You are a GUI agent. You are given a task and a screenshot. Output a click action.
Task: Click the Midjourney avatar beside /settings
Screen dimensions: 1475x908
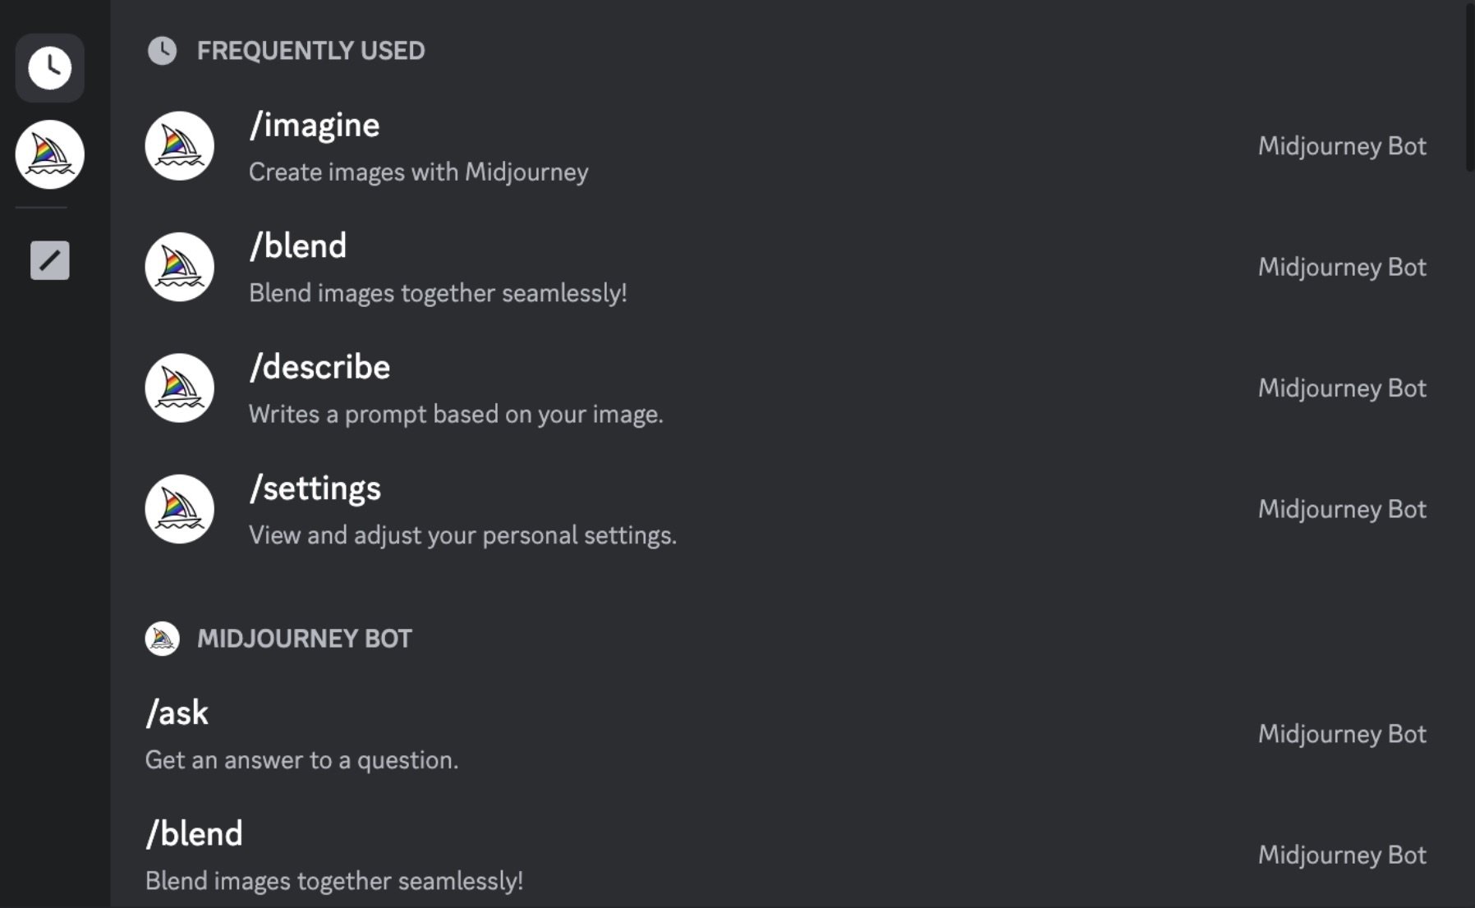(x=179, y=509)
